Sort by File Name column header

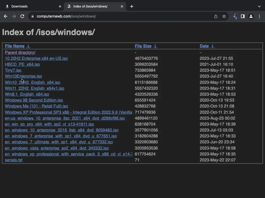point(15,46)
